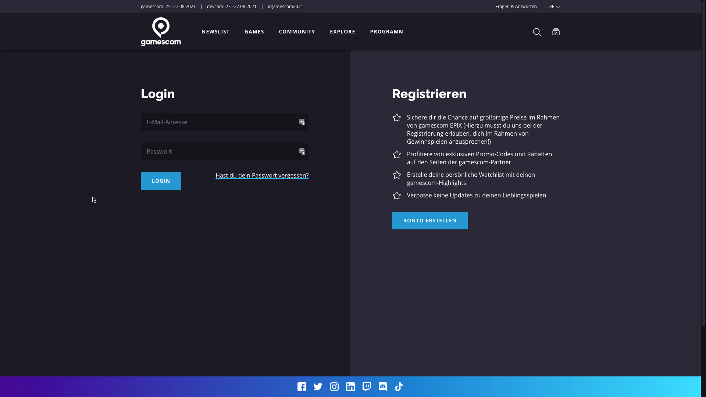Screen dimensions: 706x397
Task: Open gamescom Facebook page icon
Action: [302, 387]
